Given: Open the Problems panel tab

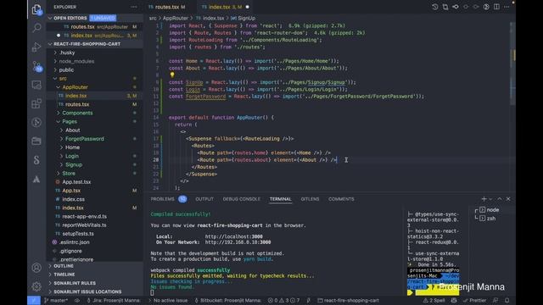Looking at the screenshot, I should click(169, 199).
